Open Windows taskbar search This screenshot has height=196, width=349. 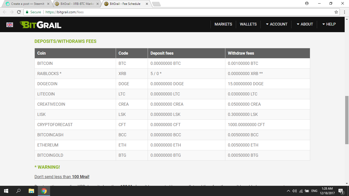click(x=18, y=191)
